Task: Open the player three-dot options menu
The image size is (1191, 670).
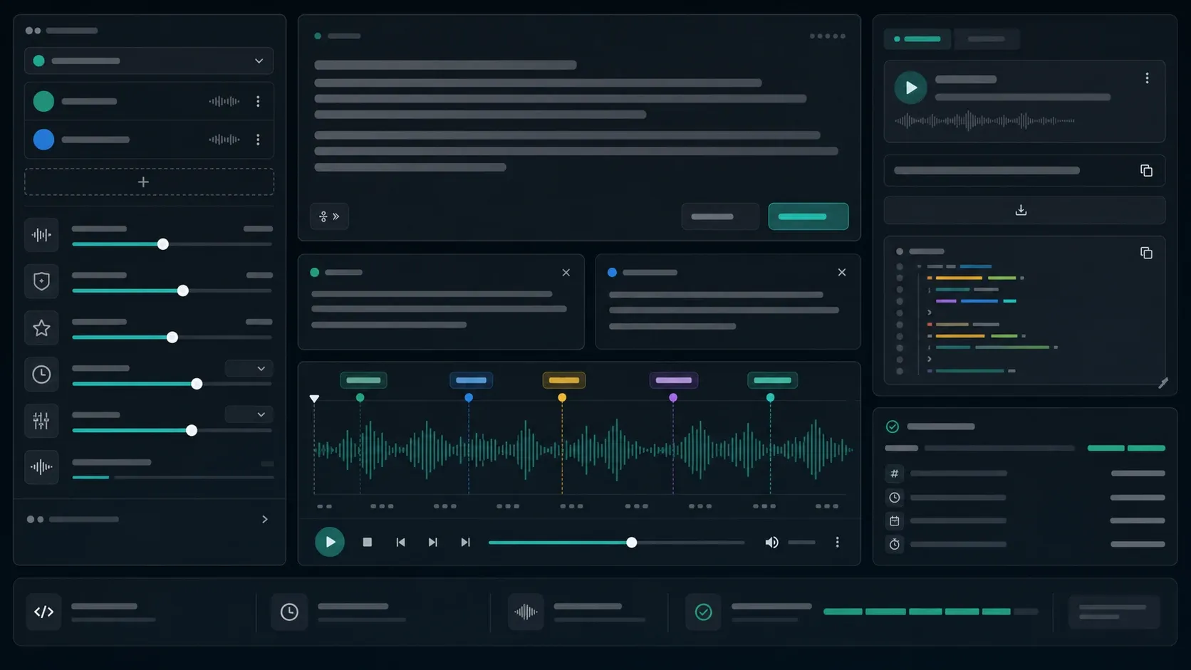Action: point(838,543)
